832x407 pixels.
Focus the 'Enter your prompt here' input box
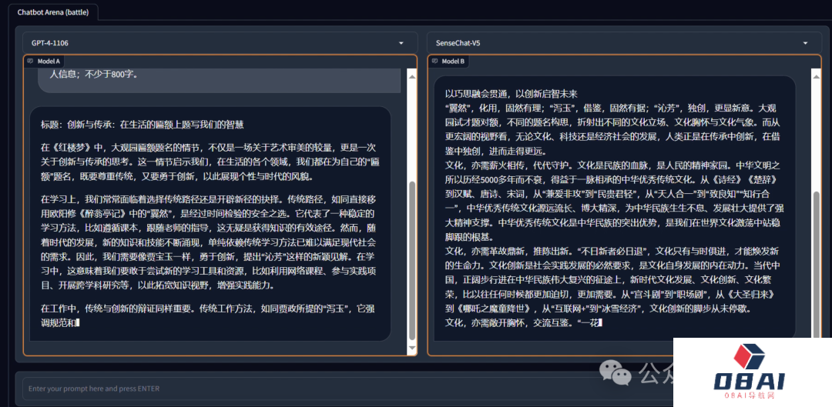click(308, 389)
